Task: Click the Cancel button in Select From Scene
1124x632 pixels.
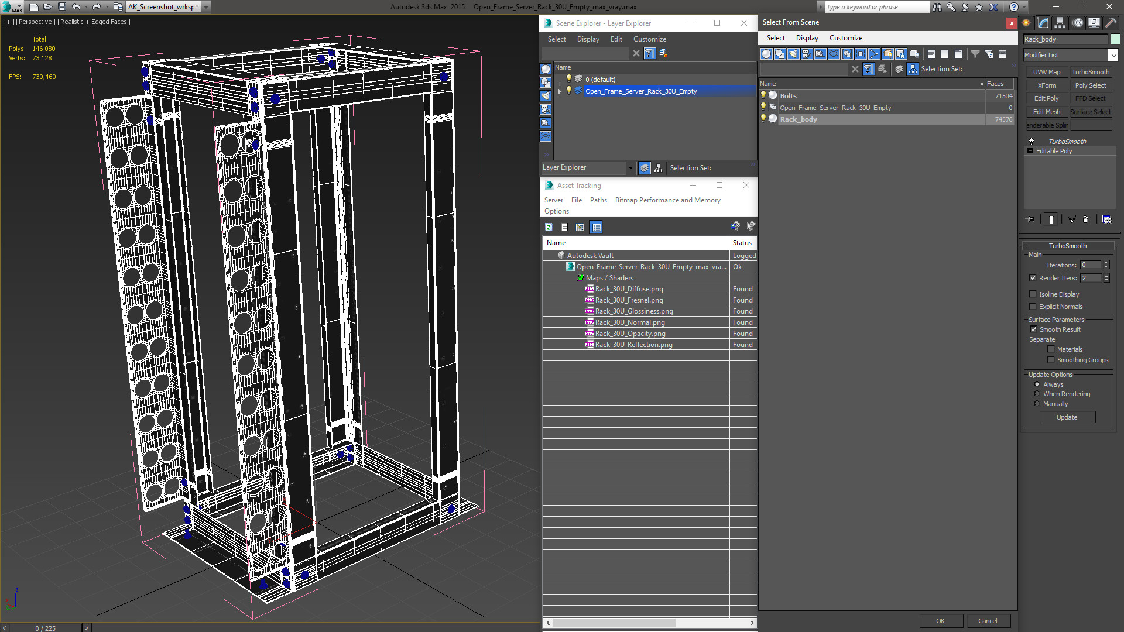Action: 988,621
